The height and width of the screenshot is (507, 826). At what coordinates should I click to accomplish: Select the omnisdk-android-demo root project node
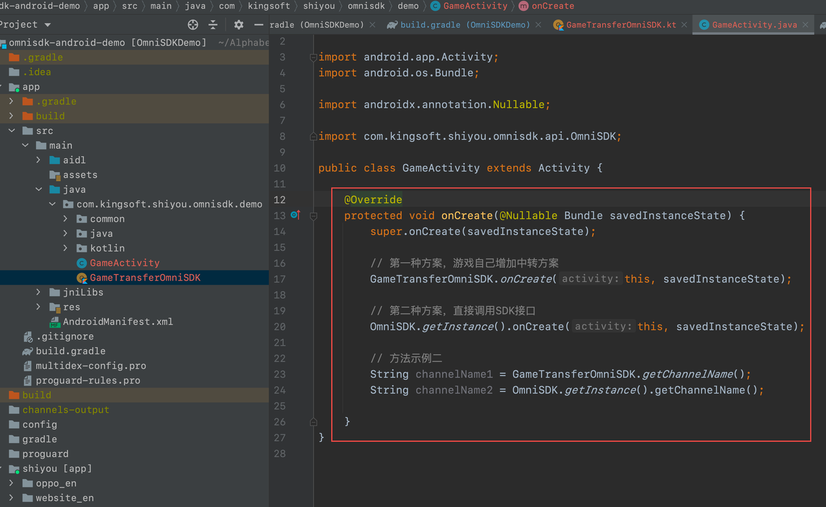point(108,43)
